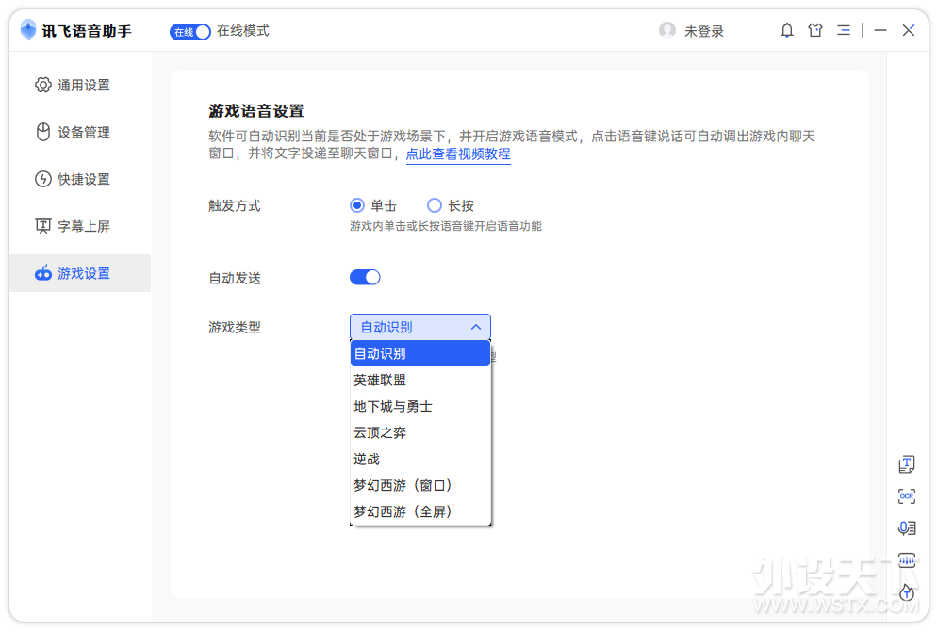Open 快捷设置 shortcut settings tab
The image size is (937, 631).
click(x=80, y=179)
